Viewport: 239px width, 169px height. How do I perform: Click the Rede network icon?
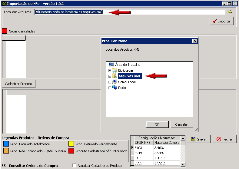click(115, 88)
